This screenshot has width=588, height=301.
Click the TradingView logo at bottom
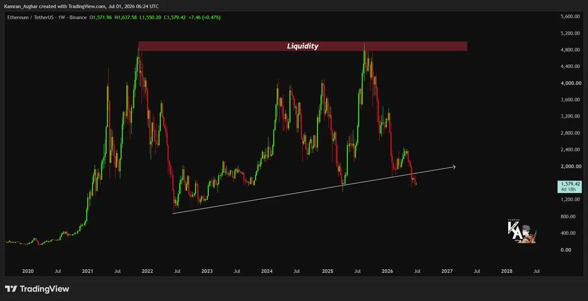point(37,289)
